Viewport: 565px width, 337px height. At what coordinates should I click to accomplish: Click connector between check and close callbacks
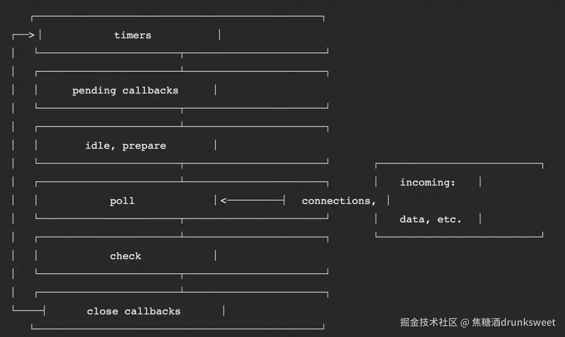[182, 283]
